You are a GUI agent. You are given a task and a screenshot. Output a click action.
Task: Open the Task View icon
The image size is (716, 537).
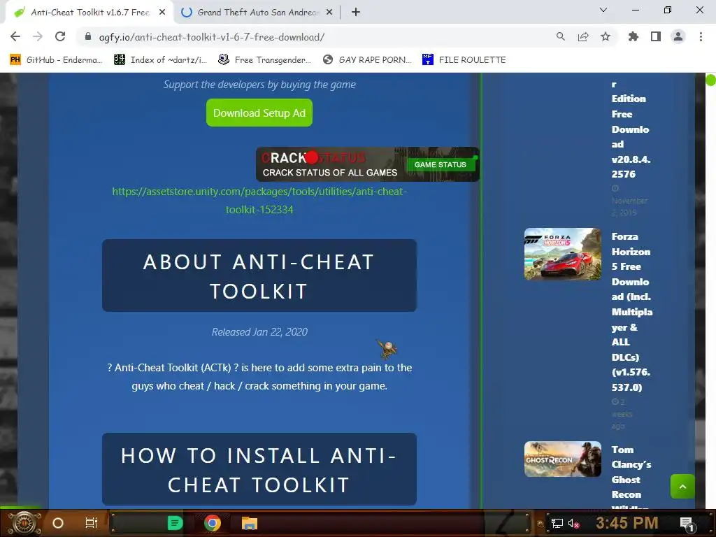click(92, 523)
